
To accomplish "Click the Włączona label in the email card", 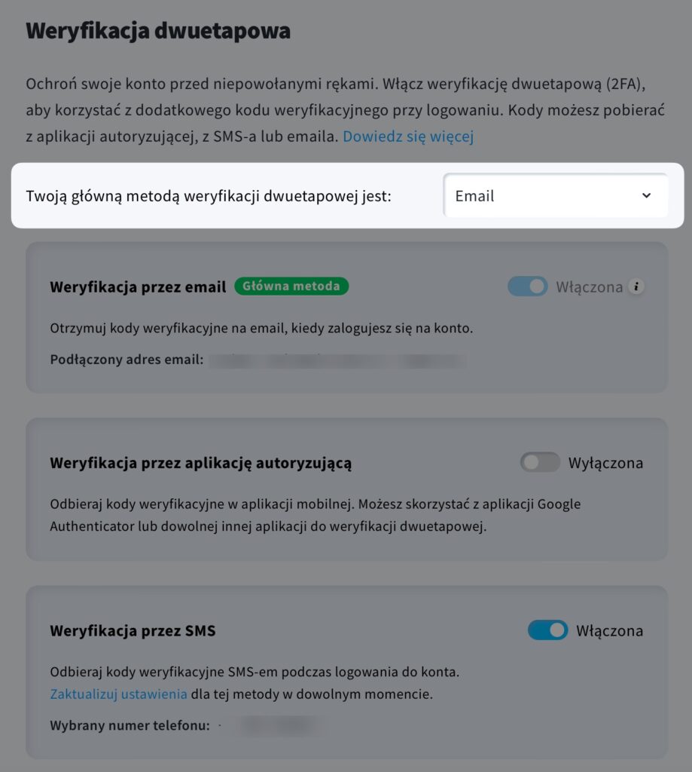I will pyautogui.click(x=589, y=287).
